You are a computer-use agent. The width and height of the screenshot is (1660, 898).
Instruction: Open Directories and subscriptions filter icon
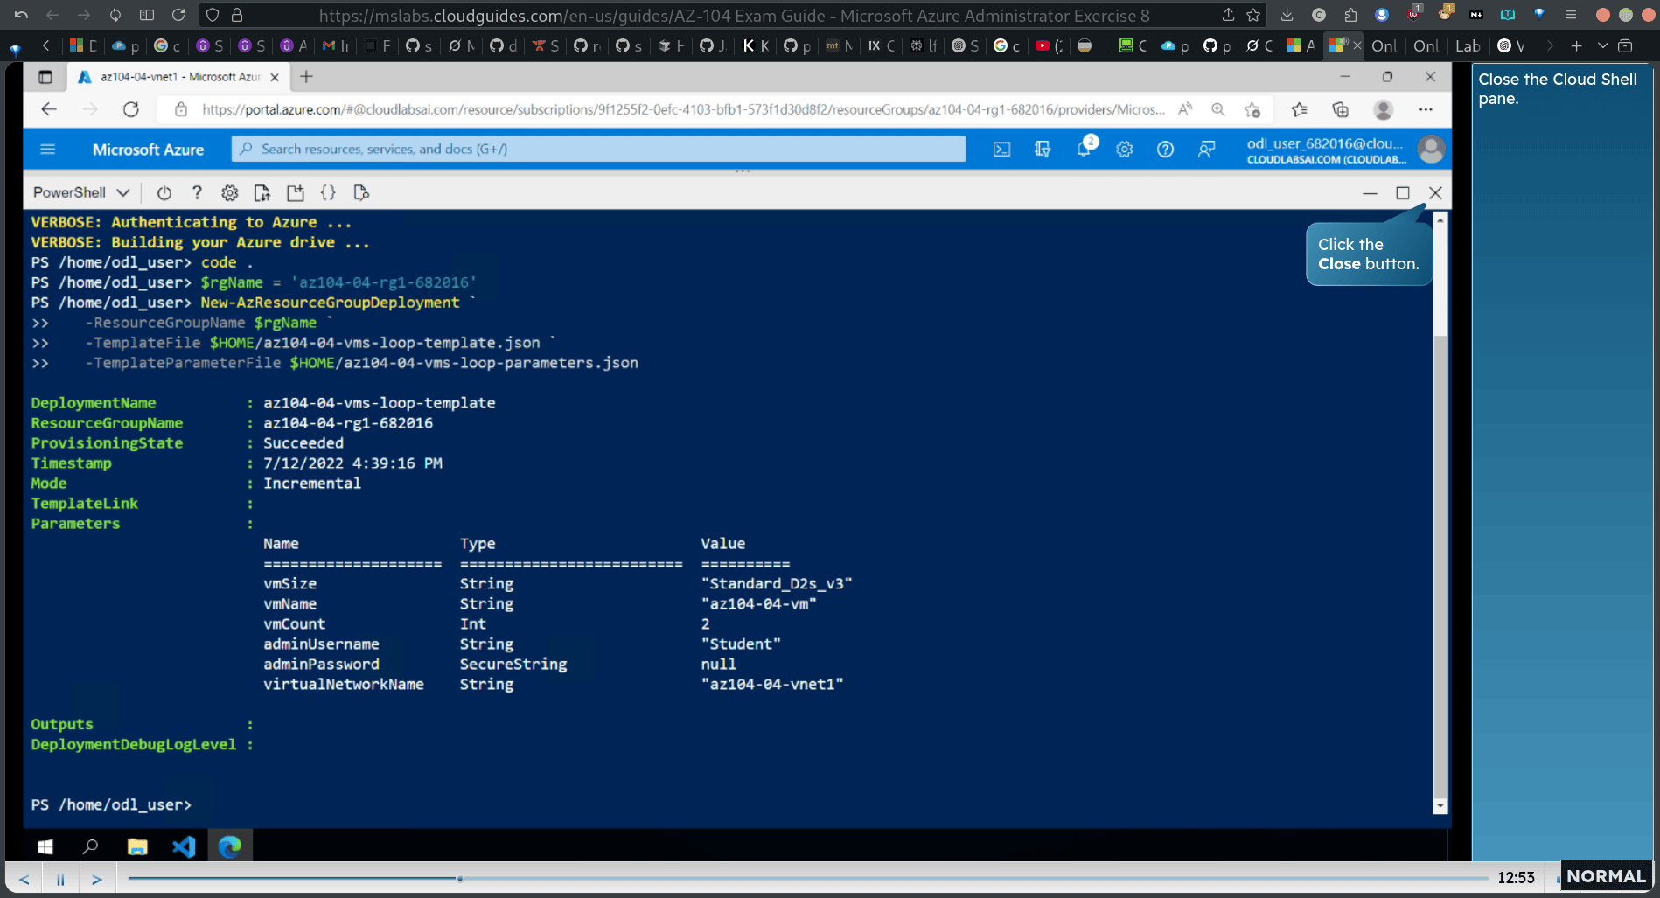coord(1043,150)
